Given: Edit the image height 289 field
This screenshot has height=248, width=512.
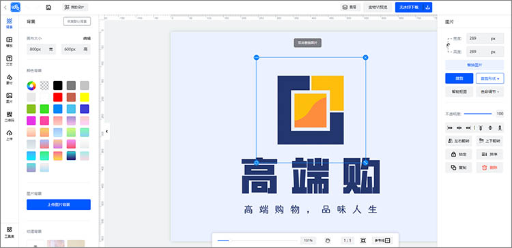Looking at the screenshot, I should [x=485, y=52].
